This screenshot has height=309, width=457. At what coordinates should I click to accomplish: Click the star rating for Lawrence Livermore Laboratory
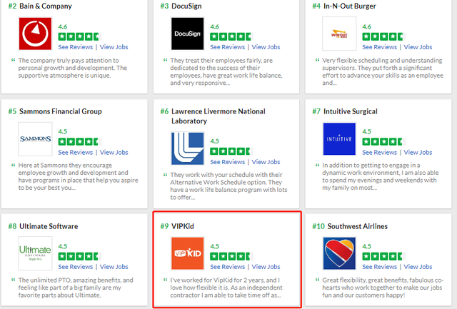[x=231, y=151]
